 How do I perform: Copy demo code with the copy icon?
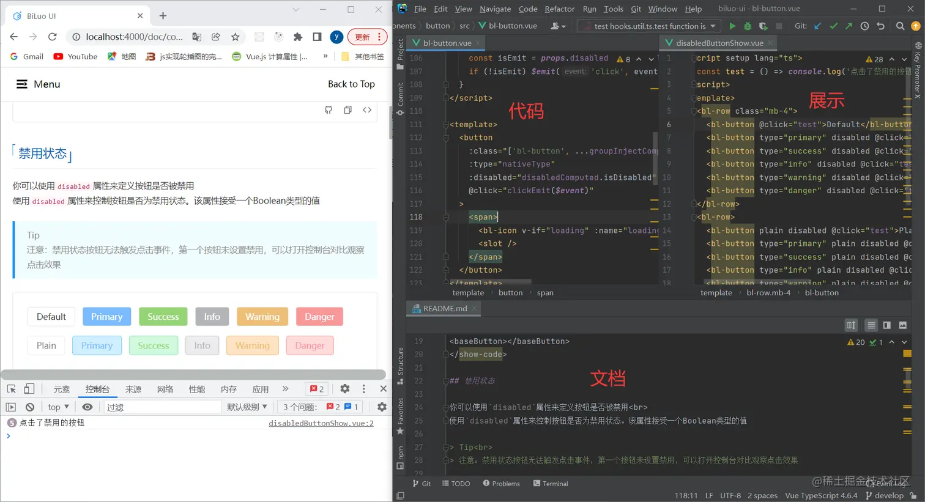click(347, 110)
